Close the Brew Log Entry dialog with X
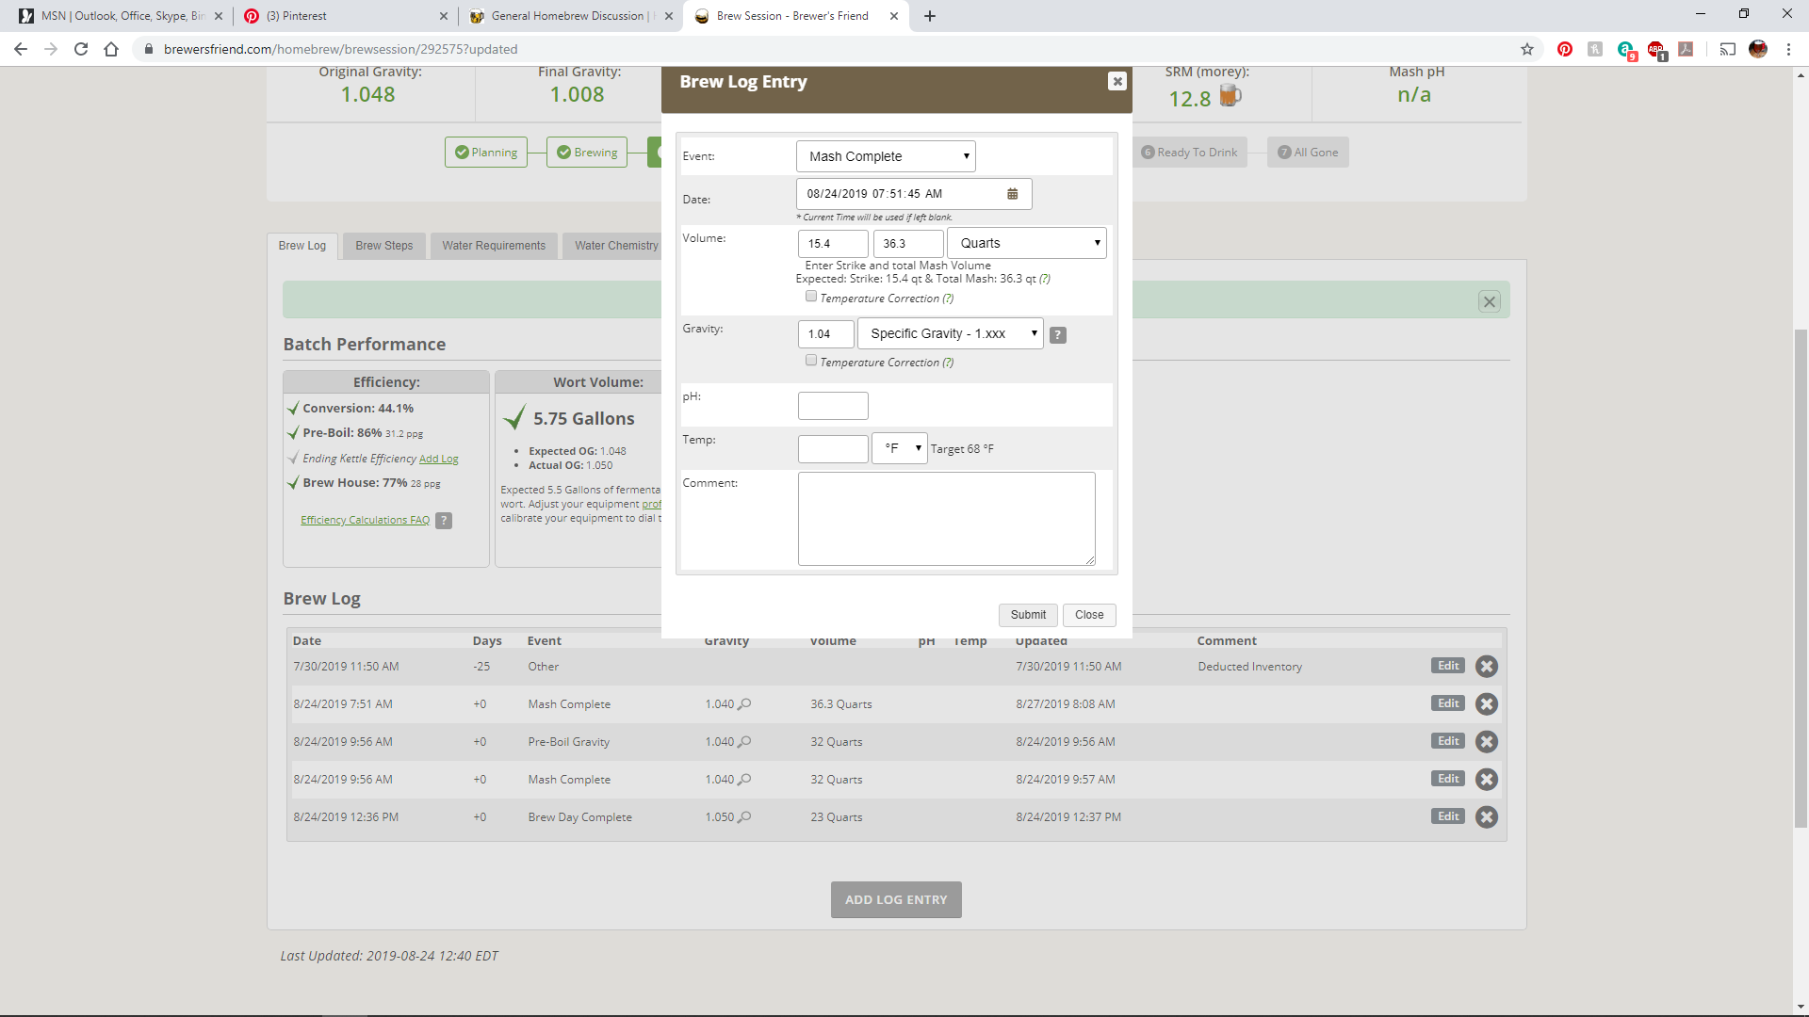Screen dimensions: 1809x1017 tap(1116, 82)
